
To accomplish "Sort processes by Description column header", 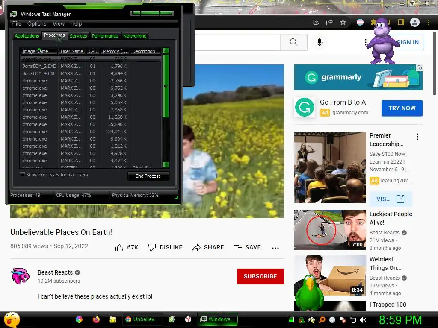I will coord(145,51).
